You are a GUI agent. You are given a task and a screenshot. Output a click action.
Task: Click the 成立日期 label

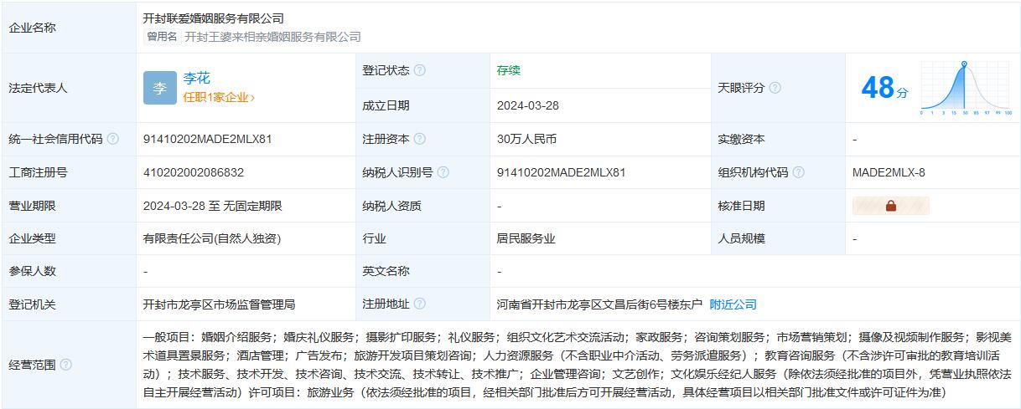pos(386,105)
